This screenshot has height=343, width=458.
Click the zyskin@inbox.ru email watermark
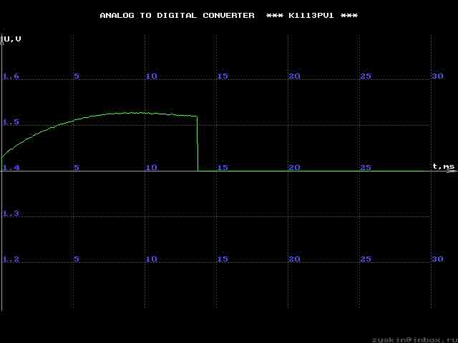pyautogui.click(x=415, y=340)
